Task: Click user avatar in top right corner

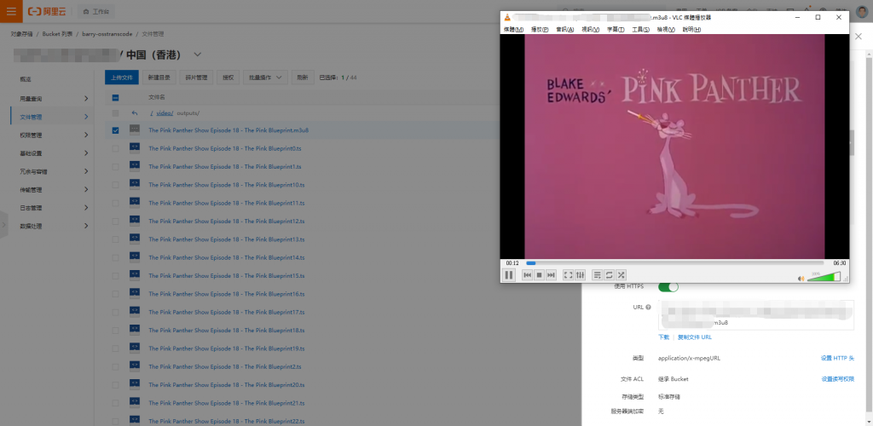Action: [862, 12]
